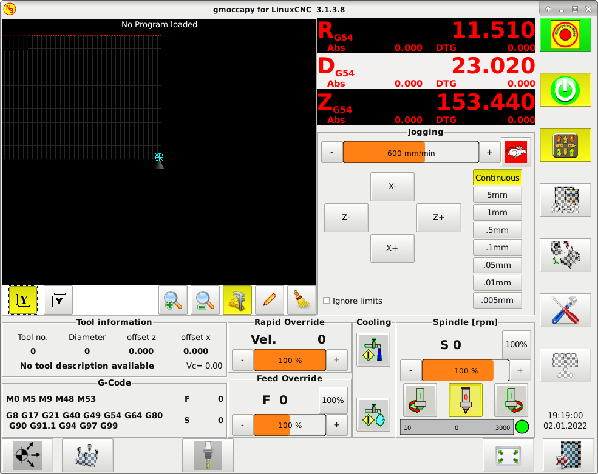Select .005mm jog increment

[497, 301]
